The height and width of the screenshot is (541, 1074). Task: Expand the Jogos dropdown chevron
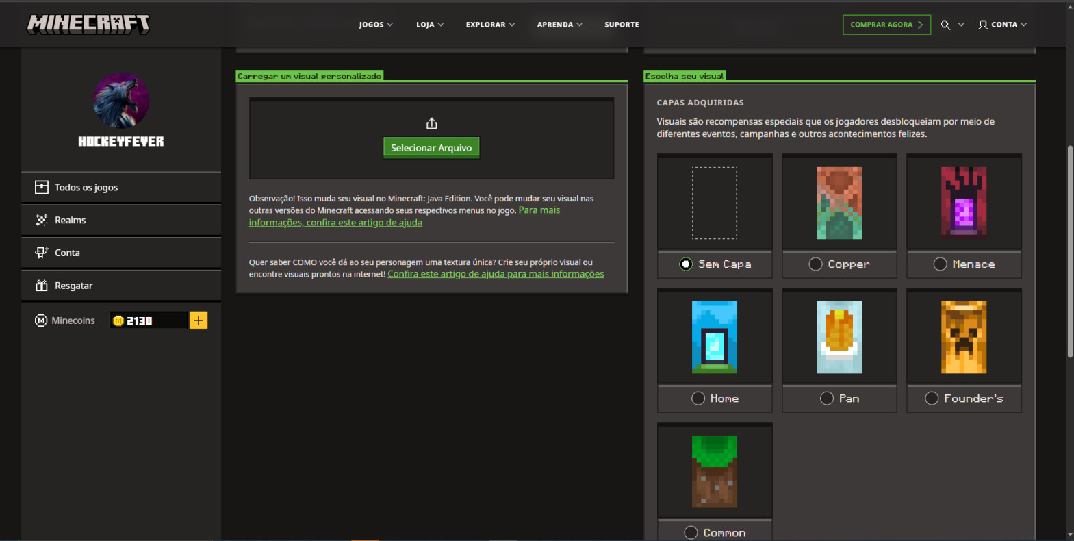point(390,25)
